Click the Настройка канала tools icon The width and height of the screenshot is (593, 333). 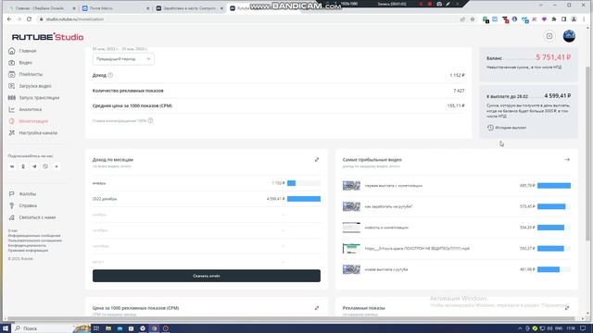point(12,133)
